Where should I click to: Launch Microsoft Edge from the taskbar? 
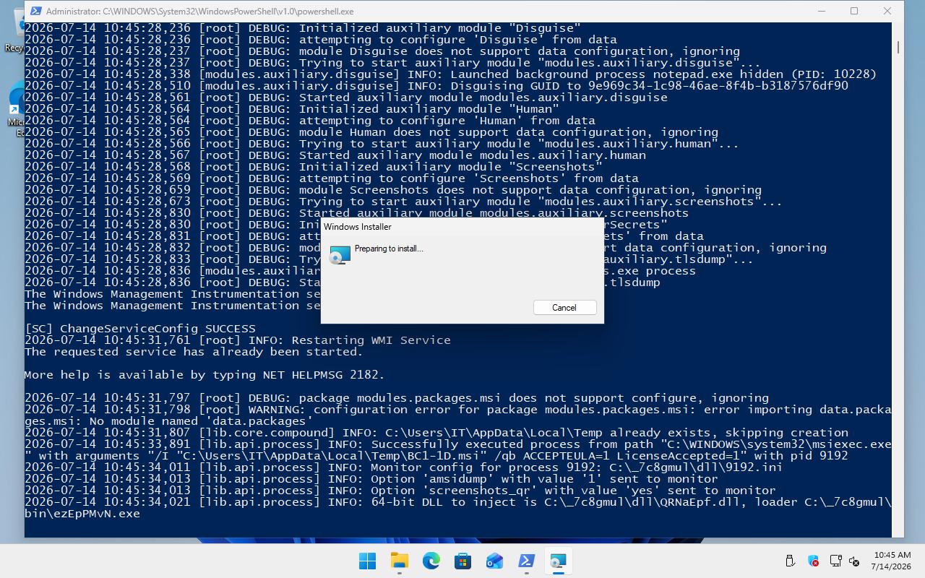point(431,561)
